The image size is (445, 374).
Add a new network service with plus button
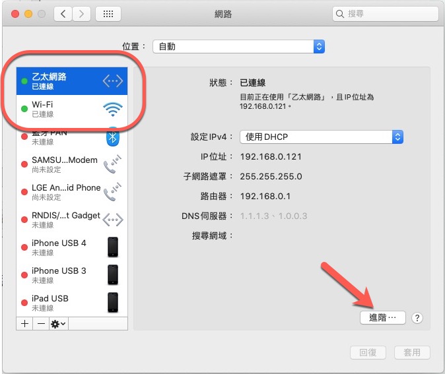tap(24, 323)
